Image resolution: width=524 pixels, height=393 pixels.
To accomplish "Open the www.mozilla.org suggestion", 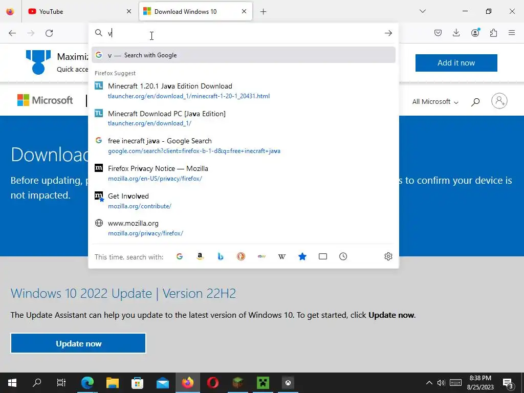I will click(243, 228).
